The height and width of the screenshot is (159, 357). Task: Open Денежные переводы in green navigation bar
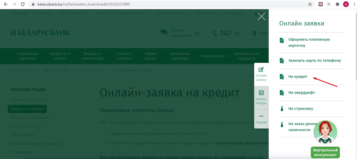[x=180, y=56]
